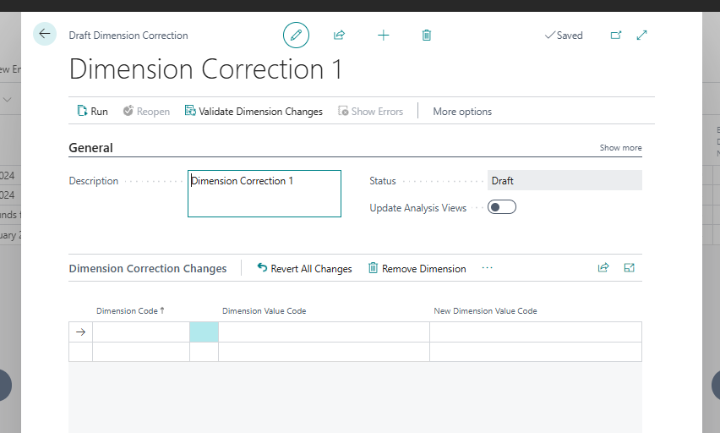Open the ellipsis menu for more actions
Image resolution: width=720 pixels, height=433 pixels.
tap(487, 268)
